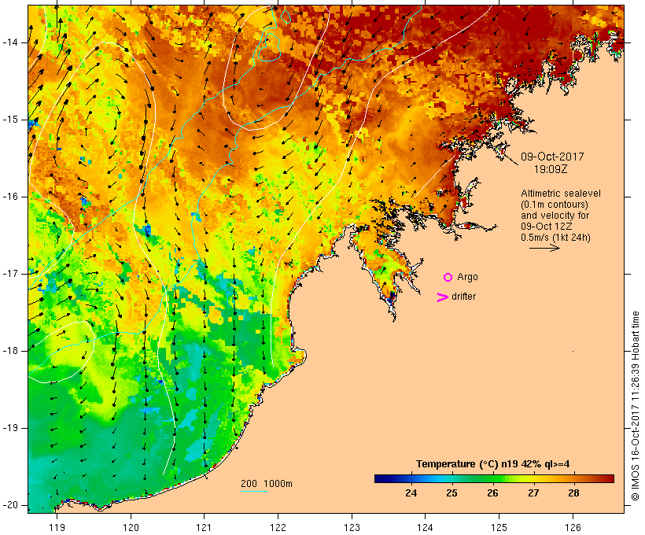Click the '09-Oct-2017' date text
645x535 pixels.
552,157
